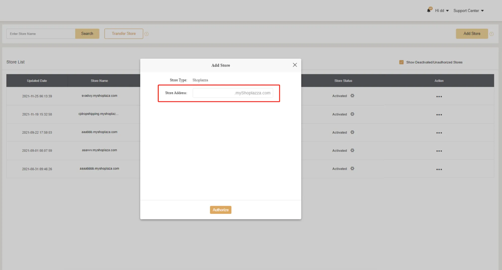The height and width of the screenshot is (270, 502).
Task: Open action menu for cjdropshipping store
Action: (x=439, y=115)
